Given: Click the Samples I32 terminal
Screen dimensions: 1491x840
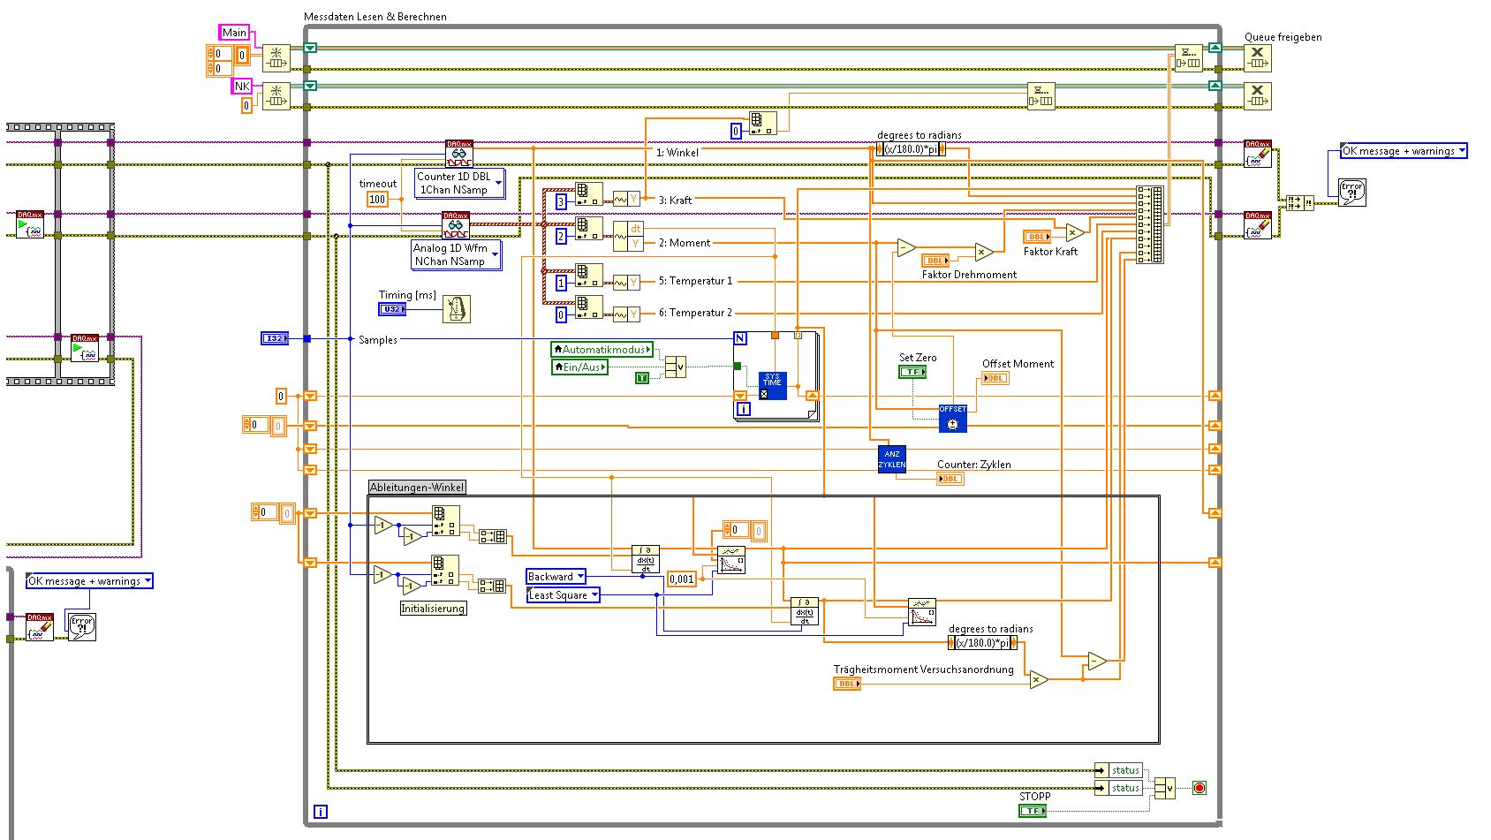Looking at the screenshot, I should (x=275, y=338).
